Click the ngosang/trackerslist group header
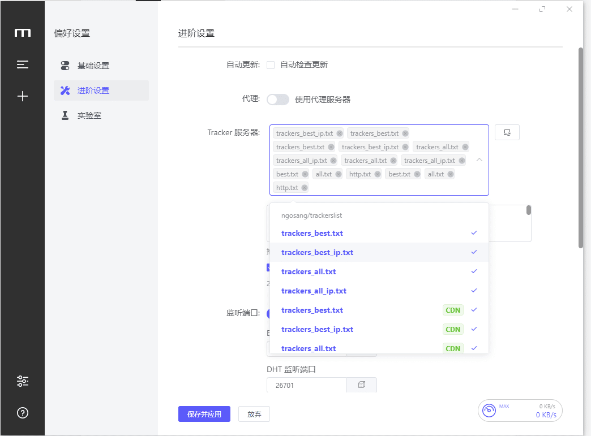This screenshot has height=436, width=591. 311,215
